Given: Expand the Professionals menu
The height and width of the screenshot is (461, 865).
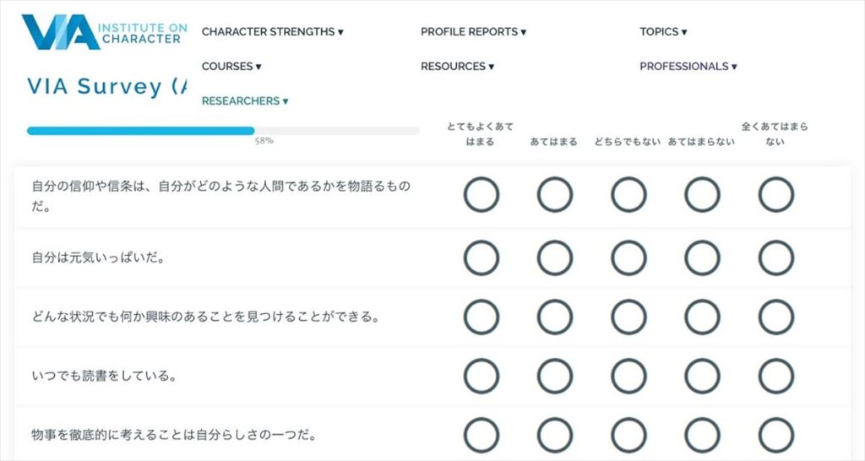Looking at the screenshot, I should [x=688, y=66].
